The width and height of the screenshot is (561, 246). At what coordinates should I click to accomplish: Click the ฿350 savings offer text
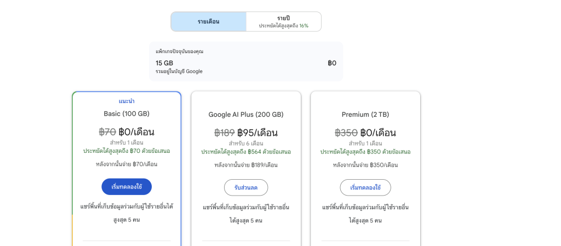coord(365,152)
